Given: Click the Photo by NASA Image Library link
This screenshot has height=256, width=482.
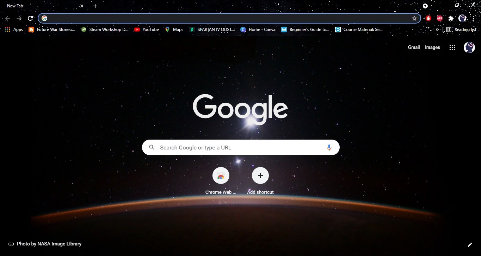Looking at the screenshot, I should click(49, 244).
